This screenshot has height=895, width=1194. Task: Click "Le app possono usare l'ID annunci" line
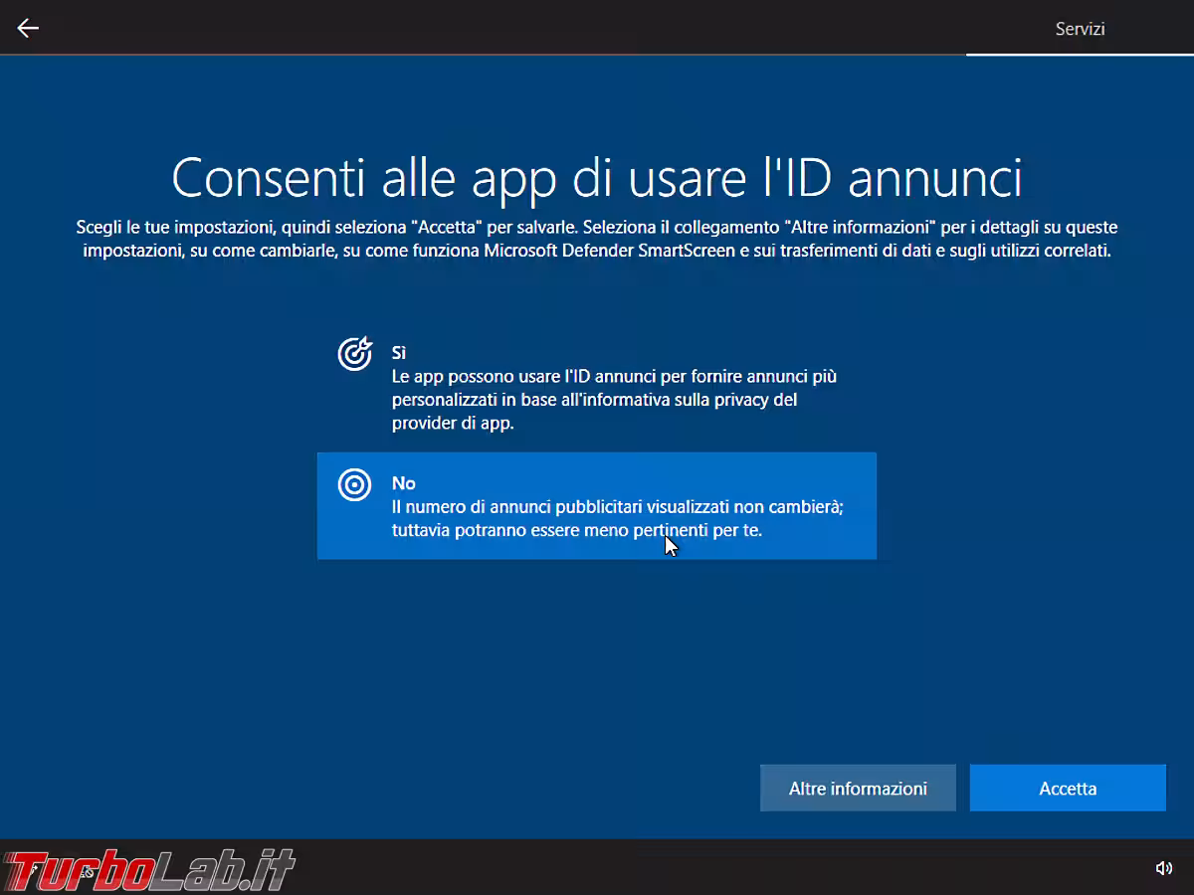click(517, 377)
